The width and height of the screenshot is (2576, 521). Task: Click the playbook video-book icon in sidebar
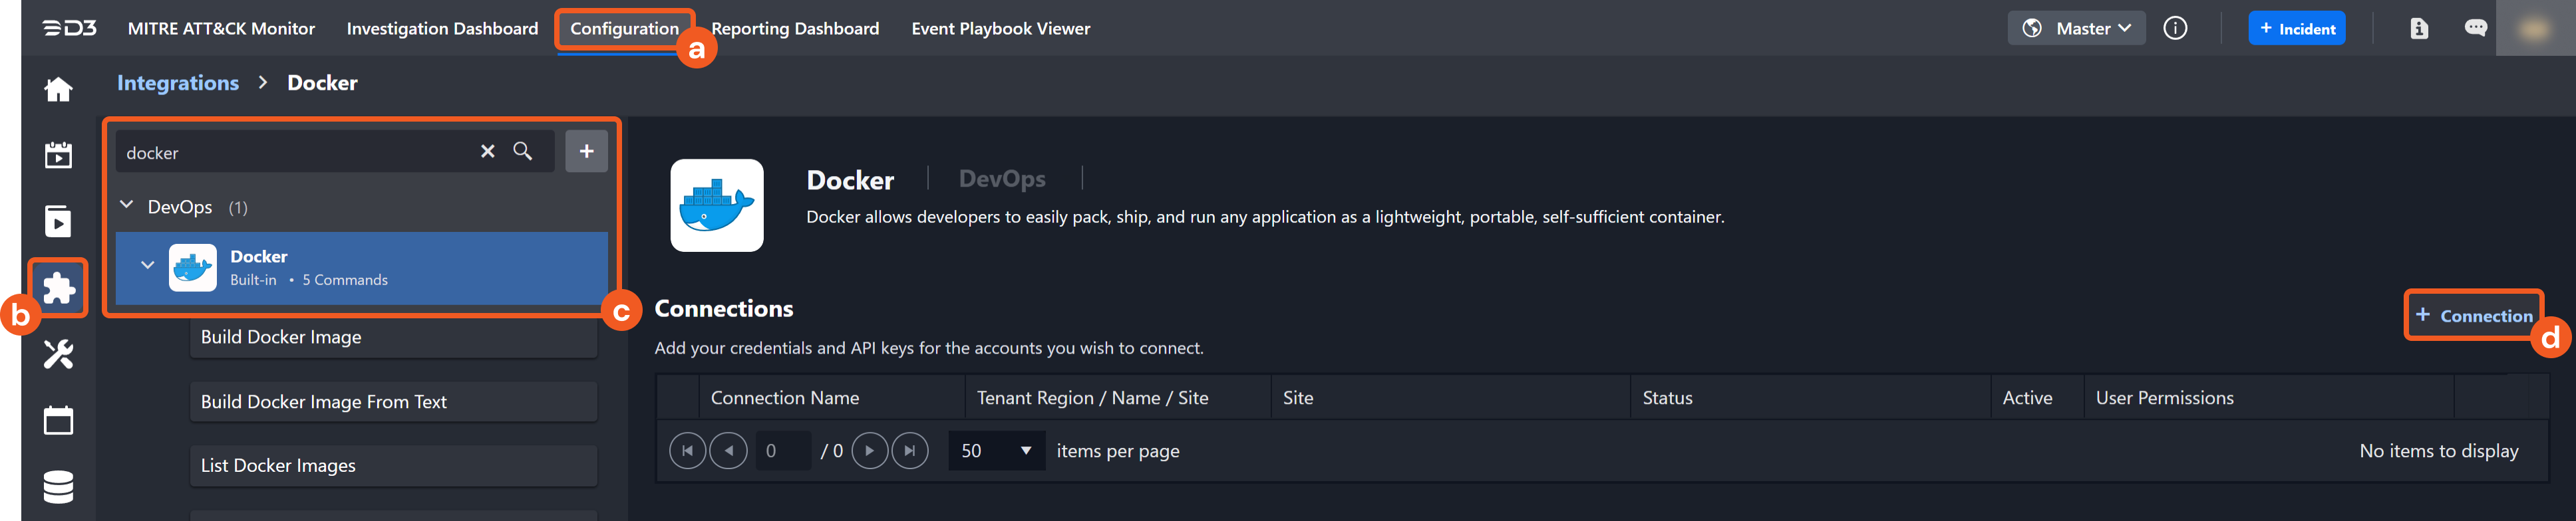point(57,221)
